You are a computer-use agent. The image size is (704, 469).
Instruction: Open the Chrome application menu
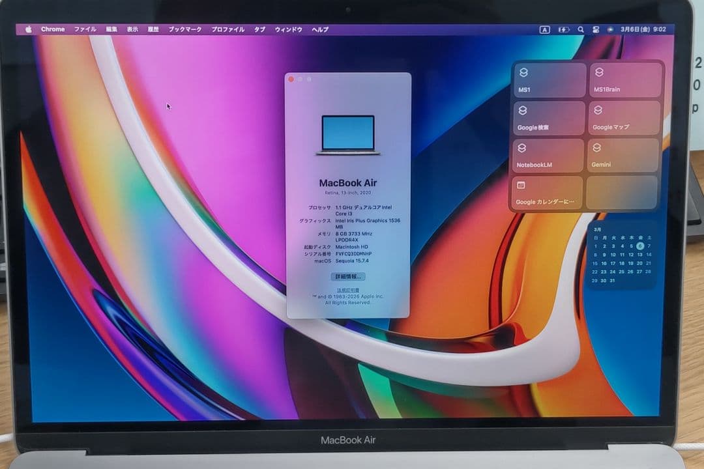53,29
